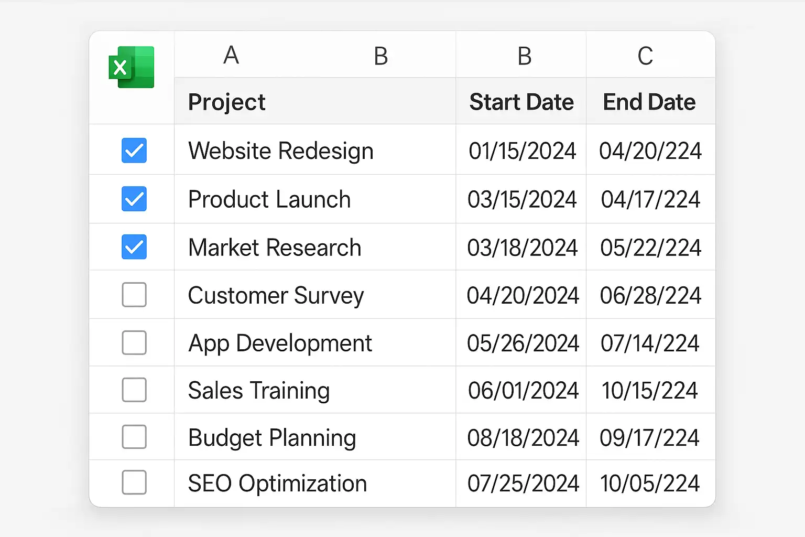
Task: Select the 08/18/2024 start date cell
Action: coord(521,437)
